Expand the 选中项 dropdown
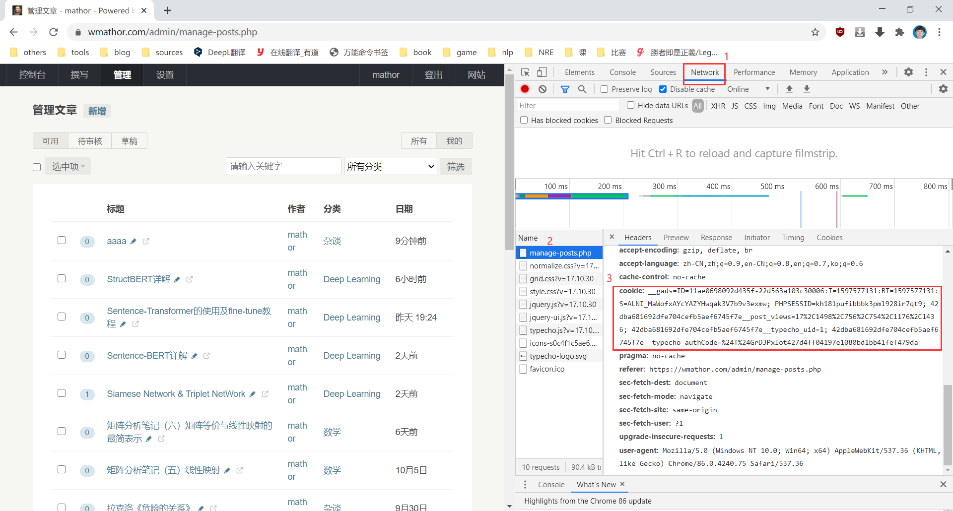The image size is (953, 511). (68, 166)
